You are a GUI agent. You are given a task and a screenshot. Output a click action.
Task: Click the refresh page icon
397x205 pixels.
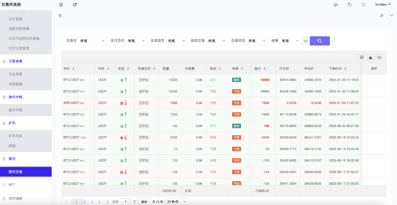click(x=75, y=5)
